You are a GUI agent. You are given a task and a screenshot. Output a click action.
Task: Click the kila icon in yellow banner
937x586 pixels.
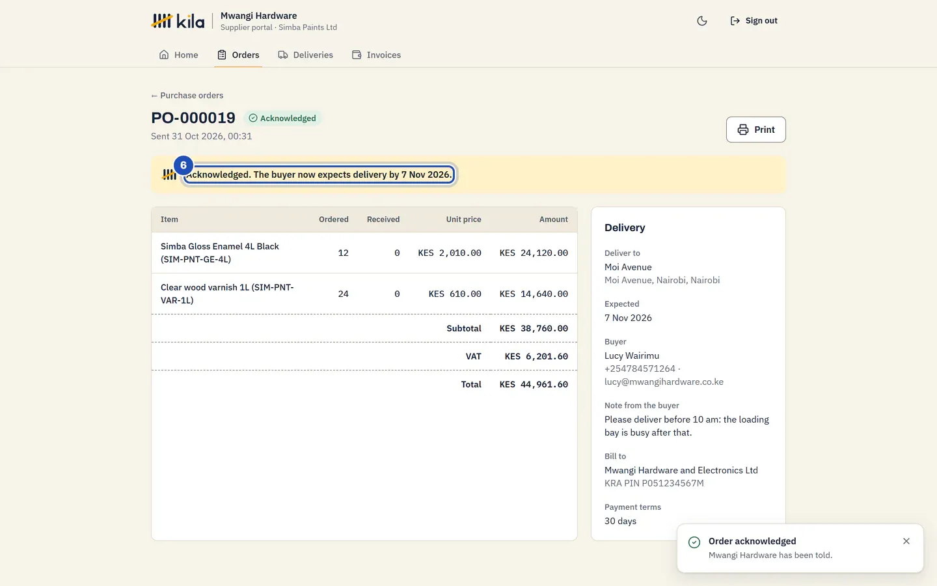[169, 174]
